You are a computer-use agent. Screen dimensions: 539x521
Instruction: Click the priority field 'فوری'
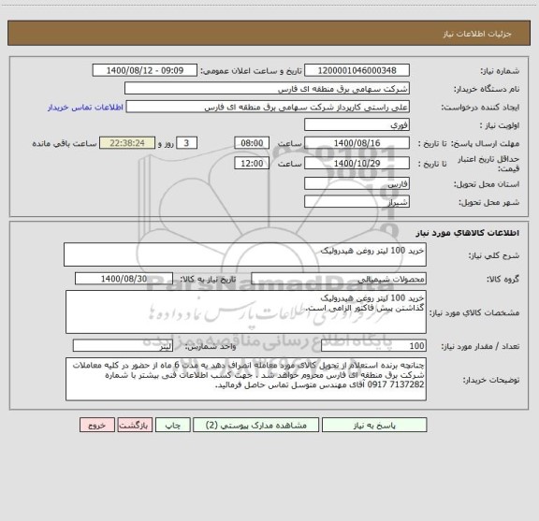[x=357, y=124]
